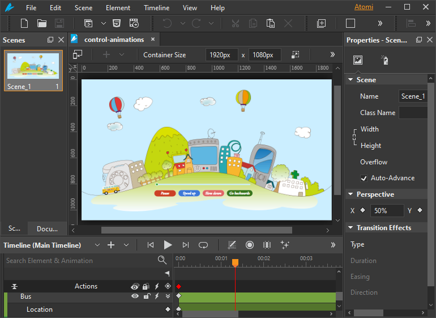Viewport: 436px width, 318px height.
Task: Click the Paste icon in toolbar
Action: coord(271,23)
